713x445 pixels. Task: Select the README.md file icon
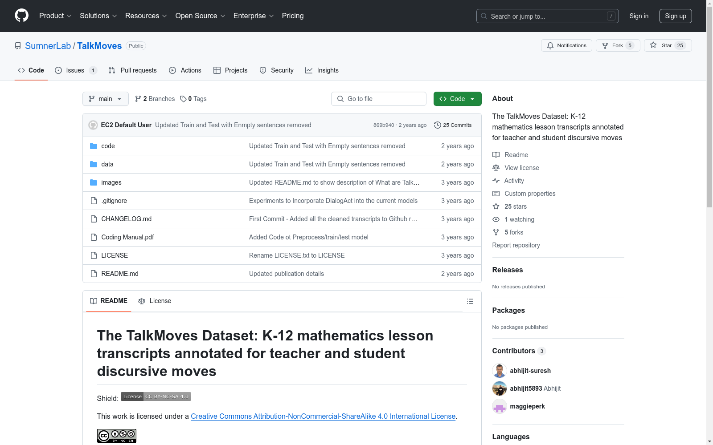(94, 274)
